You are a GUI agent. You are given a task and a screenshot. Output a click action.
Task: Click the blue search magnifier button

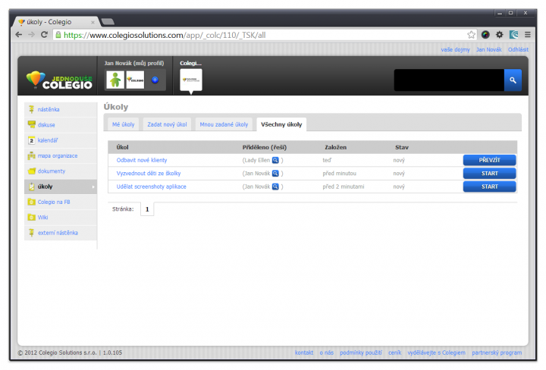(x=513, y=80)
